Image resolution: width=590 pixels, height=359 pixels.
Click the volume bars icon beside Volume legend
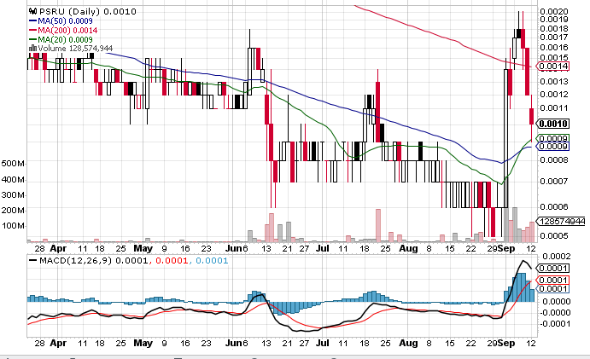coord(32,48)
